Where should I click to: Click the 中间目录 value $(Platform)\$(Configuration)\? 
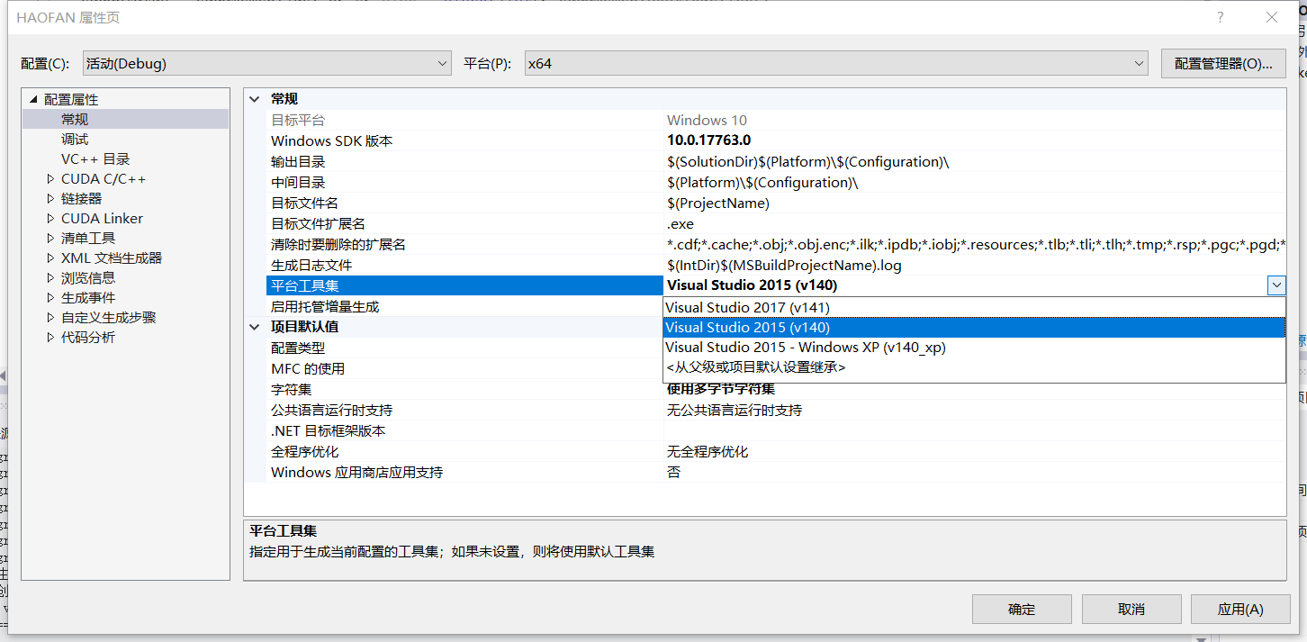[762, 183]
